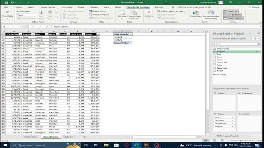Click Insert Timeline in the ribbon
Viewport: 264px width, 148px height.
point(99,15)
